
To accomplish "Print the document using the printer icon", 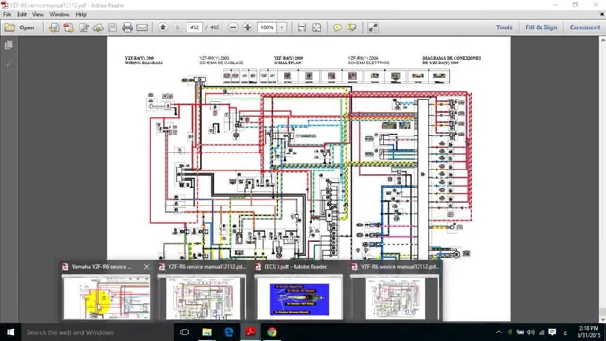I will (127, 27).
